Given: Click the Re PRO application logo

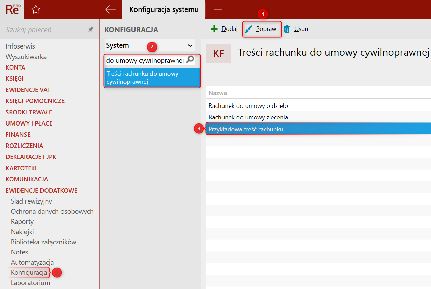Looking at the screenshot, I should click(x=13, y=9).
